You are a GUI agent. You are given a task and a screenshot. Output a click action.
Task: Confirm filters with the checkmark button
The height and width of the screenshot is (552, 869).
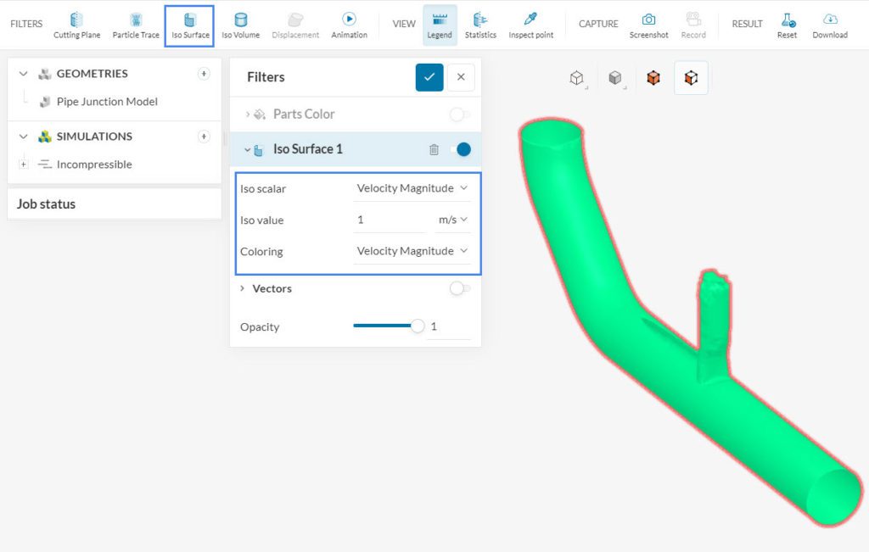tap(429, 77)
